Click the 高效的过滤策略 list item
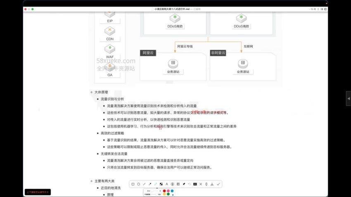 click(x=112, y=134)
